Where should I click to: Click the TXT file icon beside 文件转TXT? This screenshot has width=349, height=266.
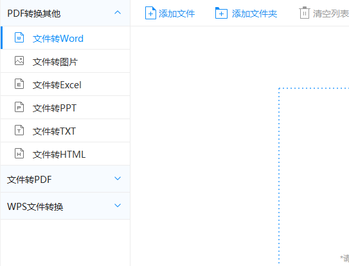pos(19,130)
